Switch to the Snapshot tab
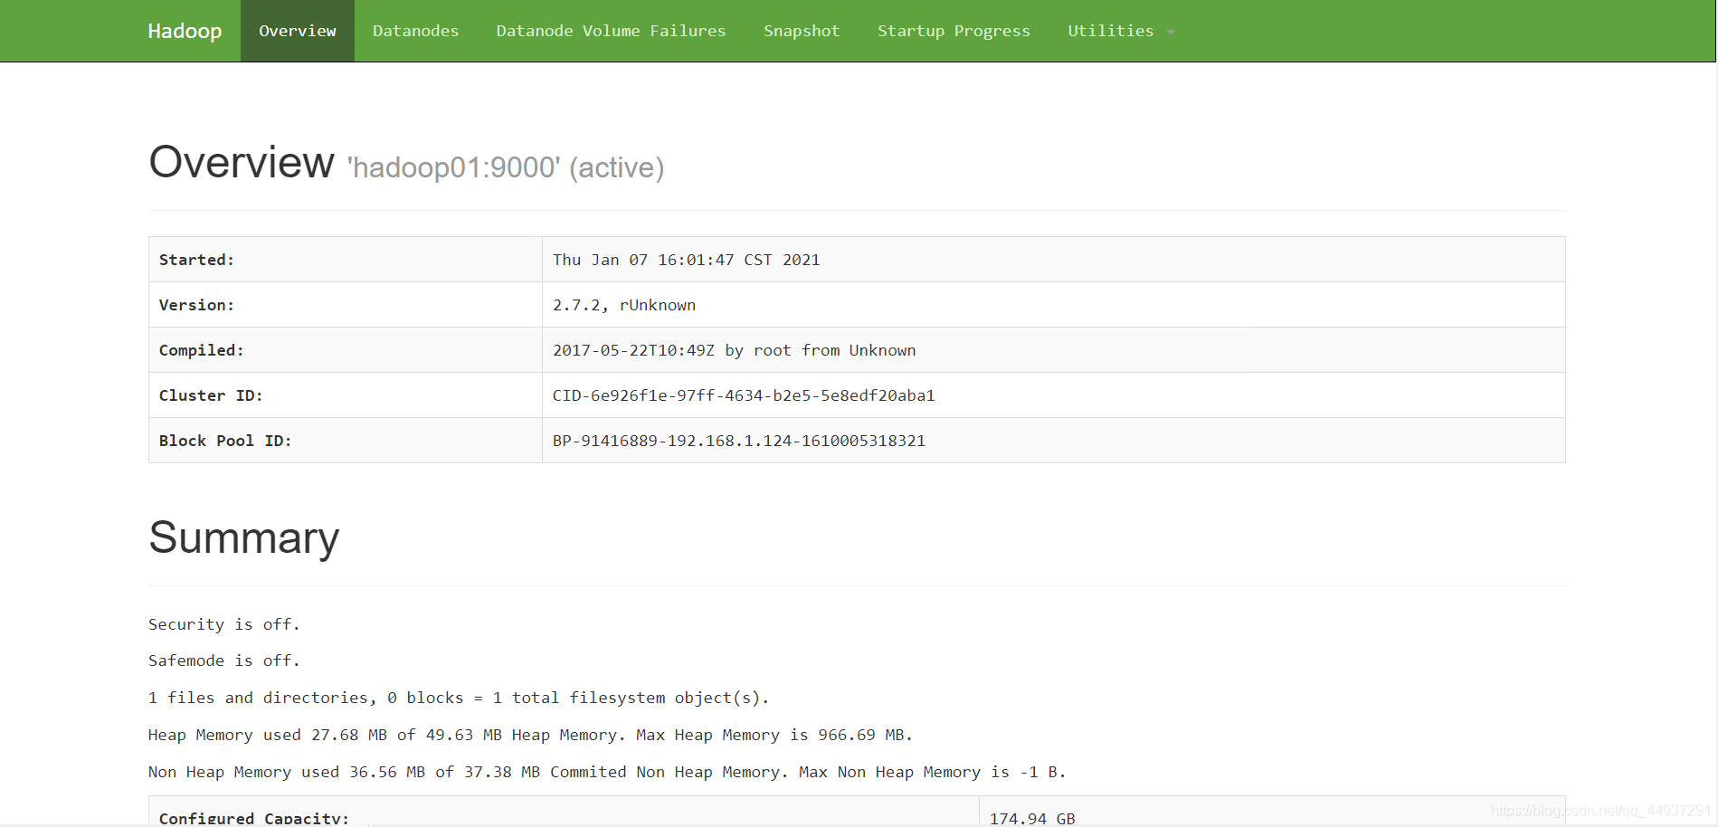Screen dimensions: 1718x827 (802, 31)
